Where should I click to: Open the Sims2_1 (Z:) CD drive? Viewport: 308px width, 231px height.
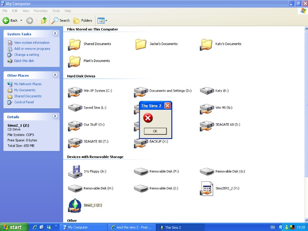(75, 204)
